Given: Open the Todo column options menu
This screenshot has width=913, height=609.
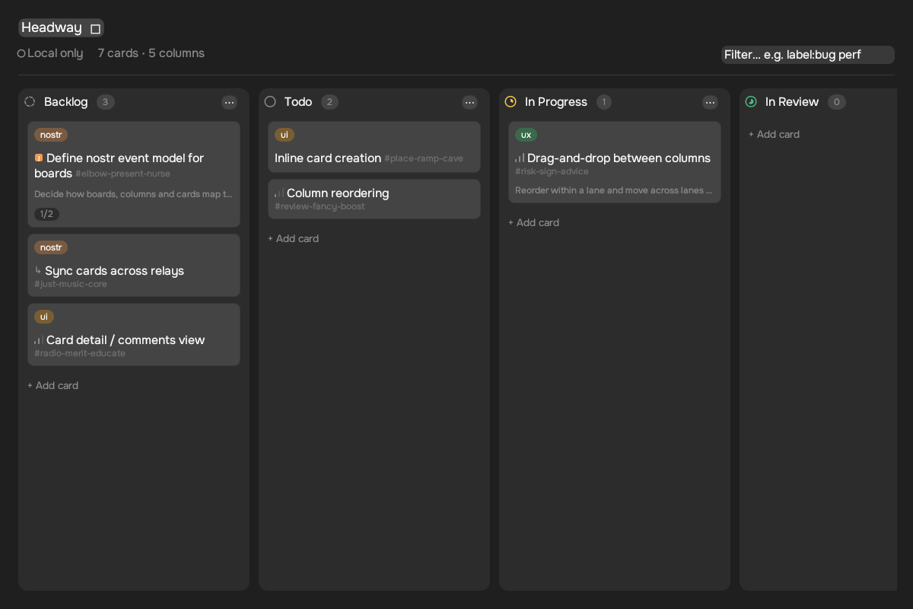Looking at the screenshot, I should (470, 102).
